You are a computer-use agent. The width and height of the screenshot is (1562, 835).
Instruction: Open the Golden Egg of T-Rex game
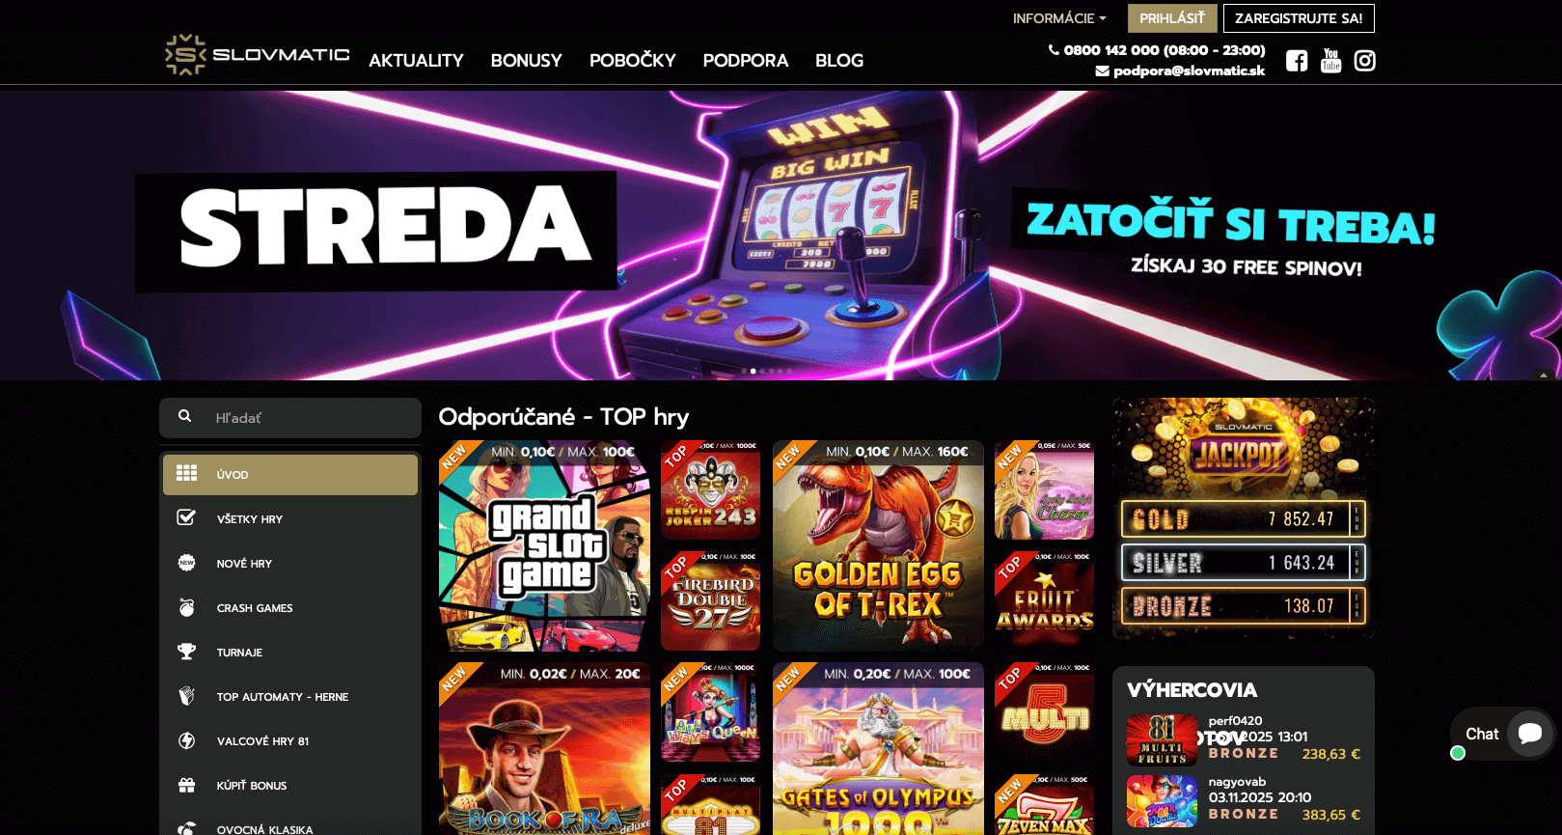click(x=878, y=546)
